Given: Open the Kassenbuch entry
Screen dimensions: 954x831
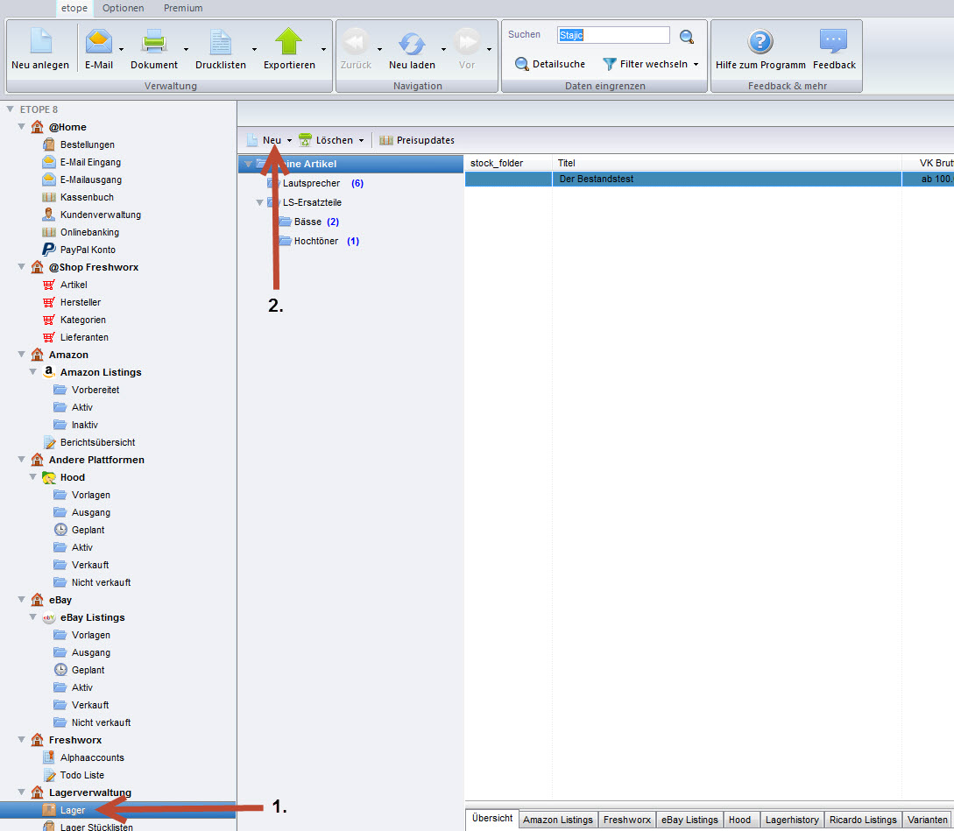Looking at the screenshot, I should click(87, 197).
